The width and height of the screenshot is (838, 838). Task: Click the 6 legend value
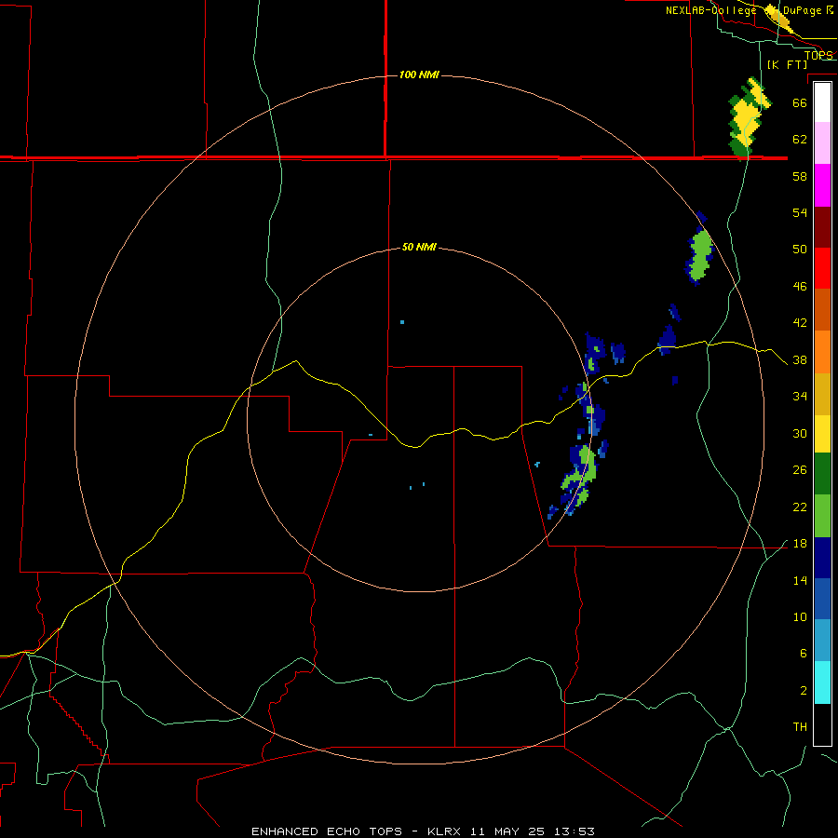[804, 654]
